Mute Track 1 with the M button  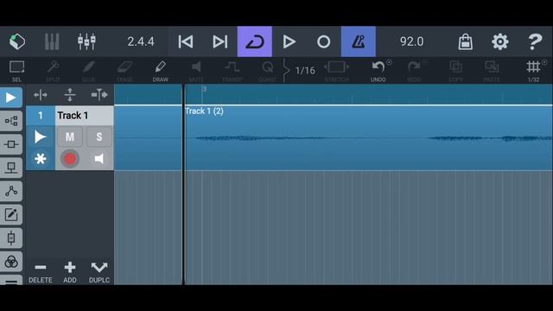(x=70, y=136)
